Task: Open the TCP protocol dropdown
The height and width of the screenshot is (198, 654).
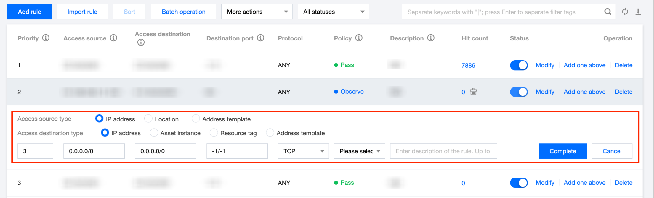Action: pos(303,151)
